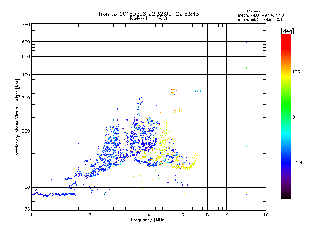Select the 'RwPretec (8p)' subtitle
This screenshot has width=313, height=234.
148,19
